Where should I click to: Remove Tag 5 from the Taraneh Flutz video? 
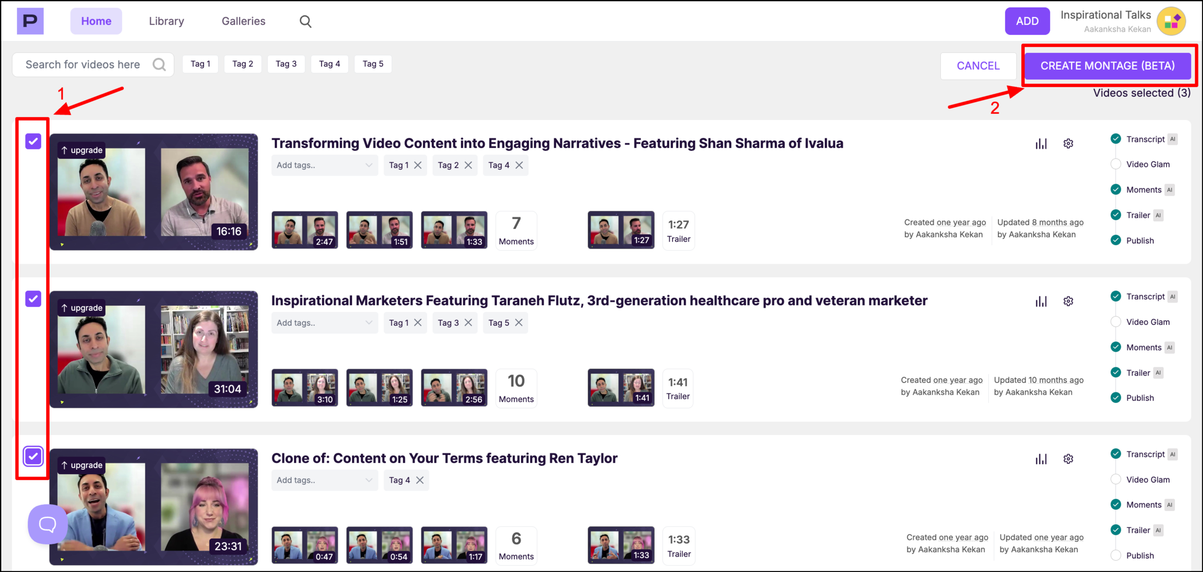(x=518, y=323)
